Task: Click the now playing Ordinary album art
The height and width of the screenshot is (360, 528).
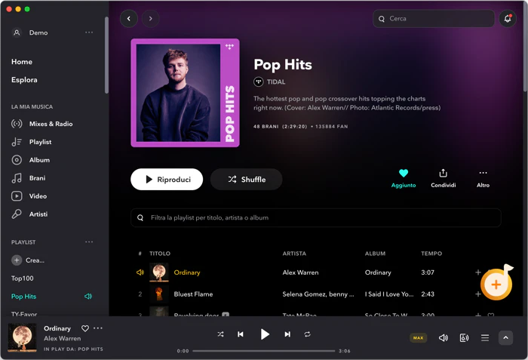Action: (x=22, y=338)
